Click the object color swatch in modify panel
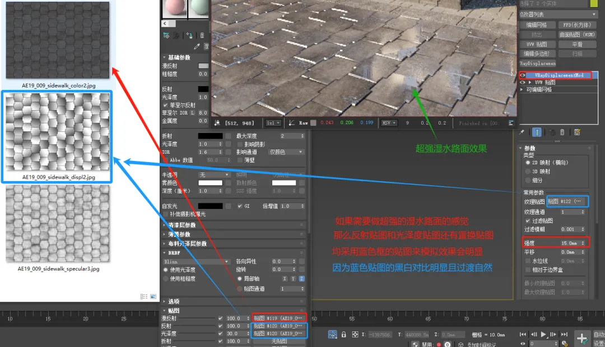 594,3
